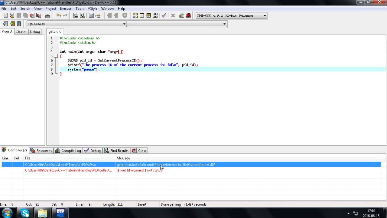Click the Syntax Check checkmark icon
387x218 pixels.
click(x=164, y=15)
